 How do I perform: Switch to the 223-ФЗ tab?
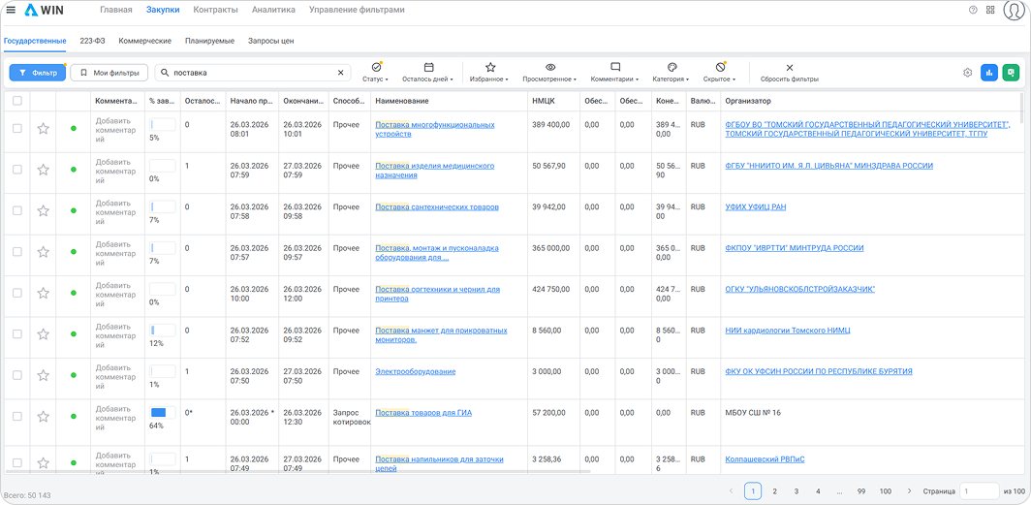coord(92,41)
